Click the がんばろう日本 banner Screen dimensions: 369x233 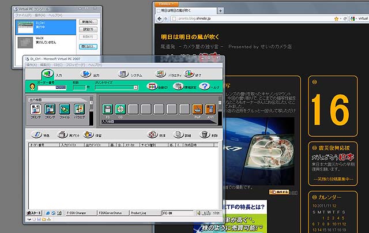(x=333, y=157)
